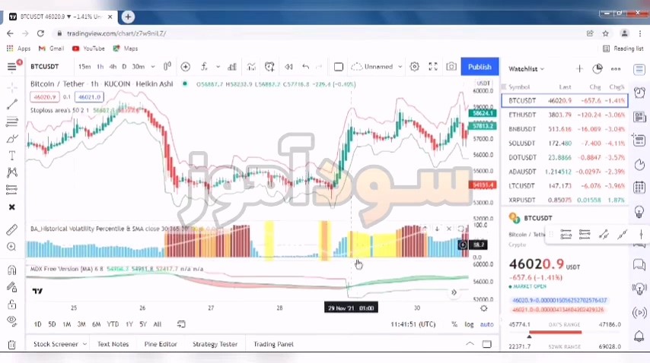Set chart range to All

click(x=158, y=324)
